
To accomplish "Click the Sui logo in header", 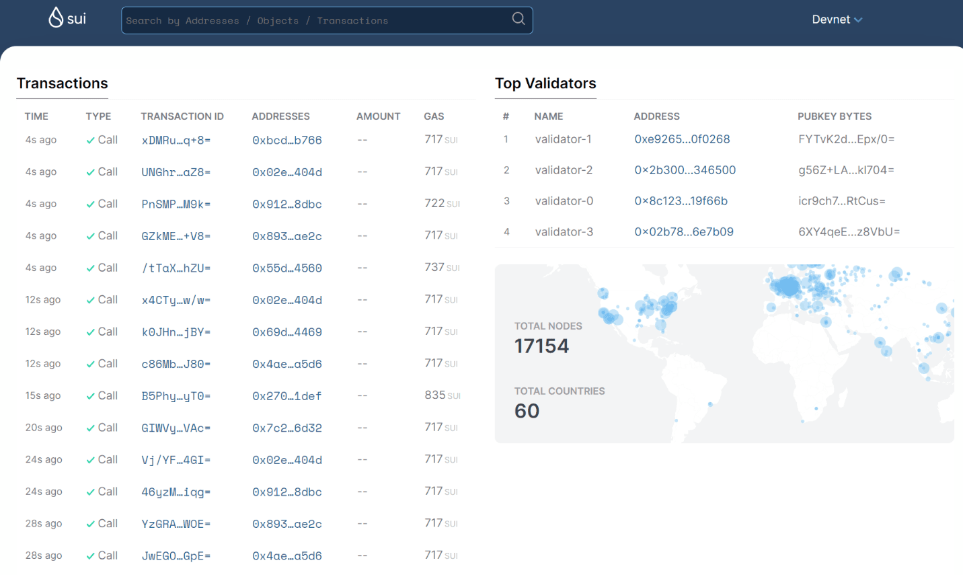I will pos(67,17).
